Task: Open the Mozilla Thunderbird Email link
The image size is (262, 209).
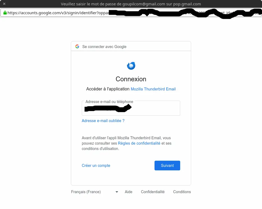Action: [x=153, y=89]
